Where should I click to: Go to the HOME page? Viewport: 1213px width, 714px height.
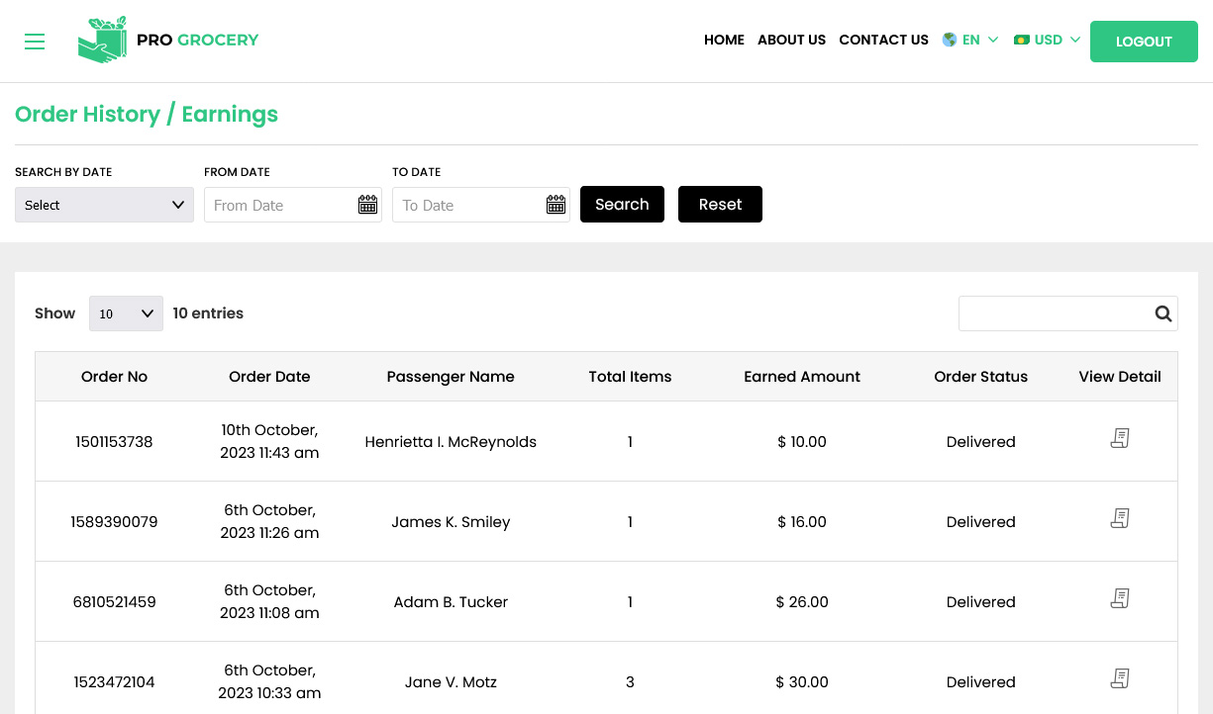[724, 40]
